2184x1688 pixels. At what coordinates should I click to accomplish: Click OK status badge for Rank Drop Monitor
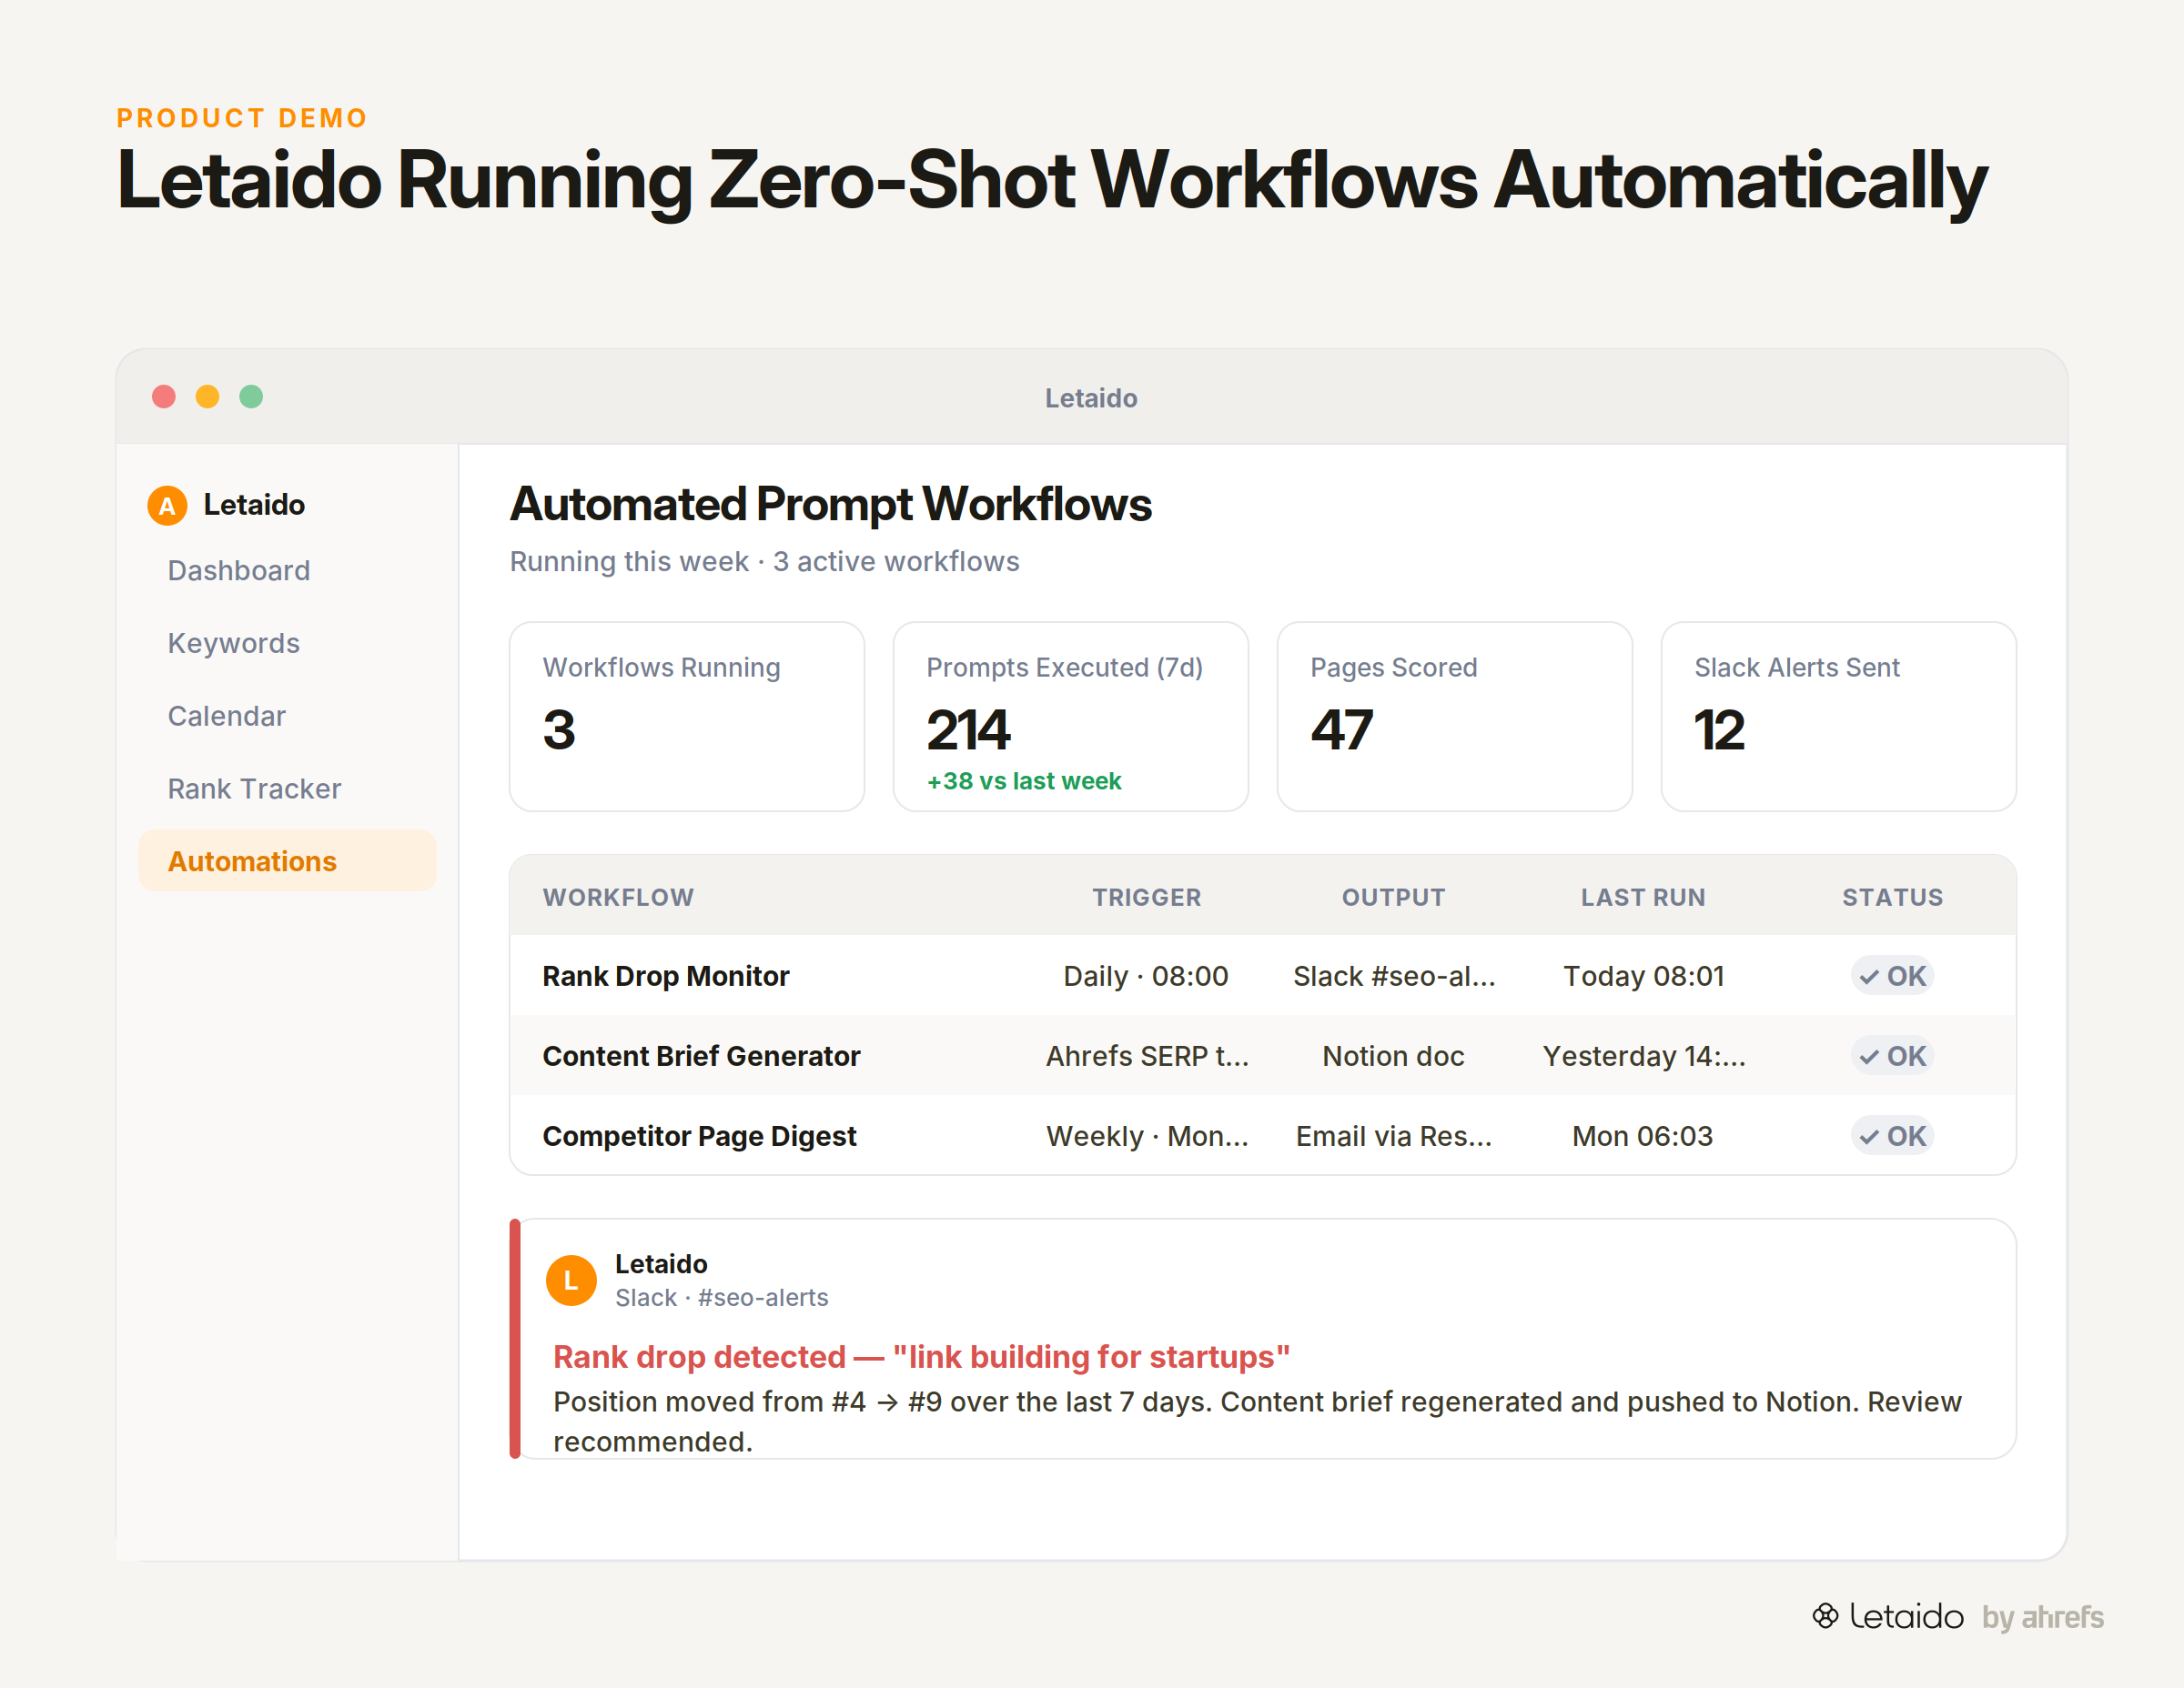click(1892, 977)
